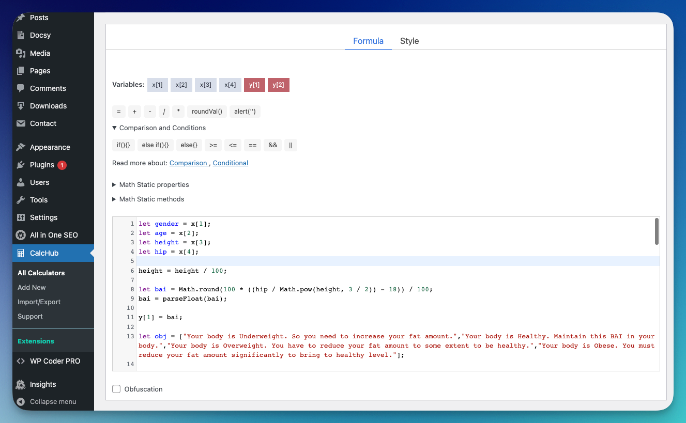
Task: Click the Docsy document icon
Action: point(21,35)
